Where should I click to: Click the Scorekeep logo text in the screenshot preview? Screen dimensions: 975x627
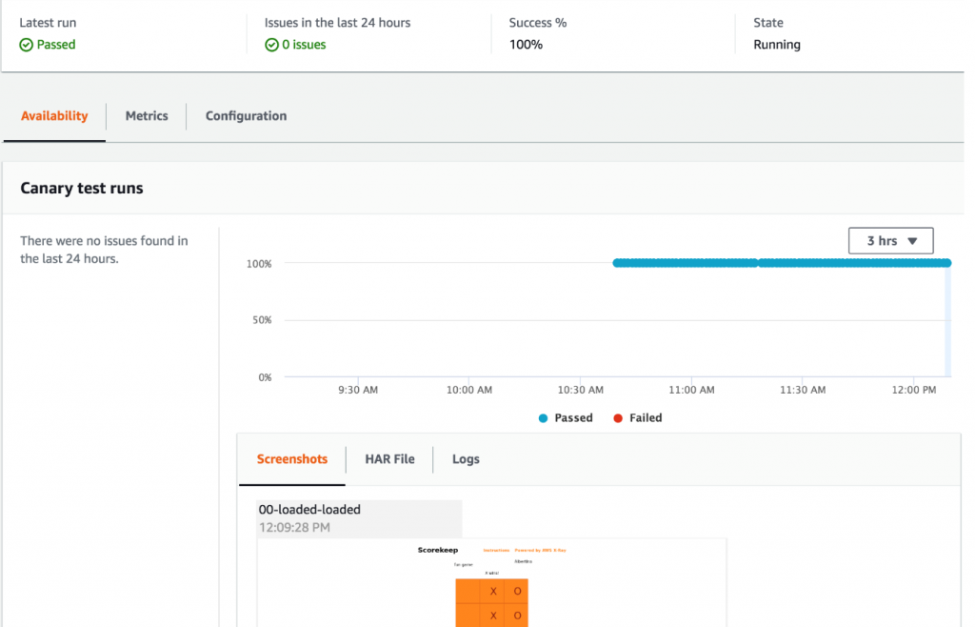point(439,551)
